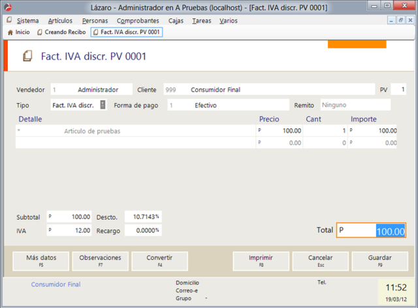418x308 pixels.
Task: Click the Lázaro app icon in title bar
Action: tap(8, 7)
